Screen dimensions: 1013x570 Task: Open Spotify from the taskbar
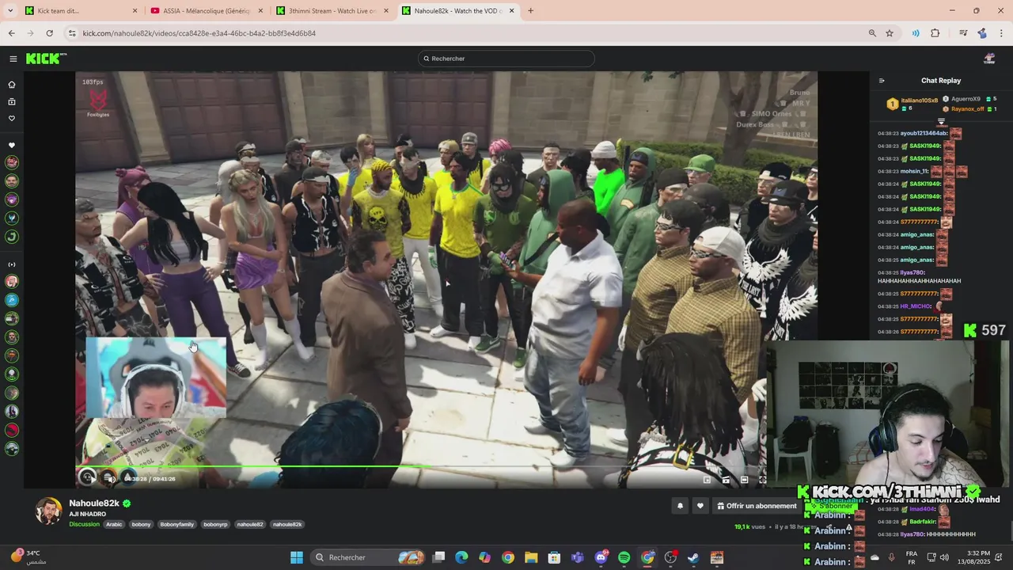(624, 557)
